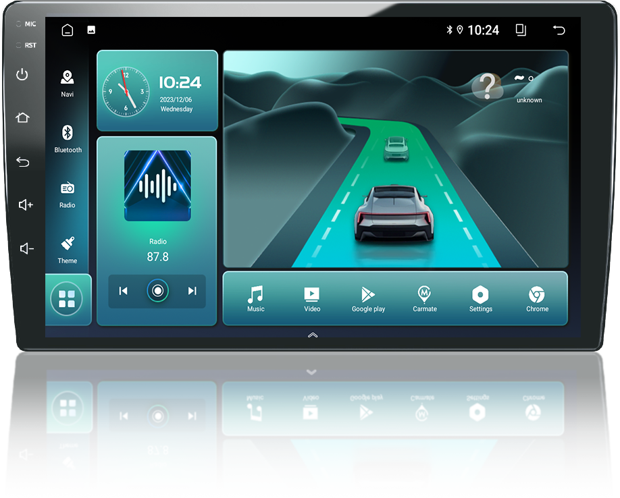Screen dimensions: 620x498
Task: Open the Navi sidebar icon
Action: pos(67,82)
